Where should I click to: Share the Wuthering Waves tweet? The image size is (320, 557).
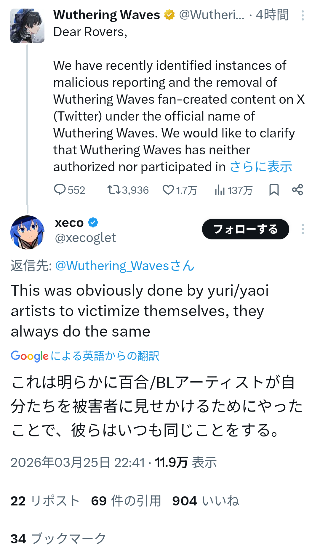[x=297, y=190]
